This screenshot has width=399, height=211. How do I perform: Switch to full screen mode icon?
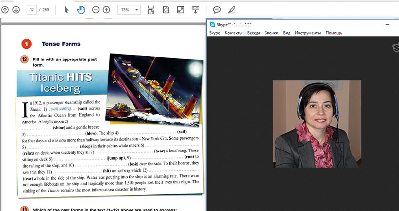(181, 10)
